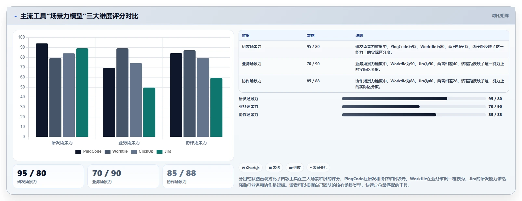This screenshot has width=522, height=201.
Task: Click the 95 / 80 table cell
Action: [x=313, y=47]
